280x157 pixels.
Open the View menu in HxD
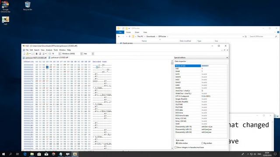[42, 50]
